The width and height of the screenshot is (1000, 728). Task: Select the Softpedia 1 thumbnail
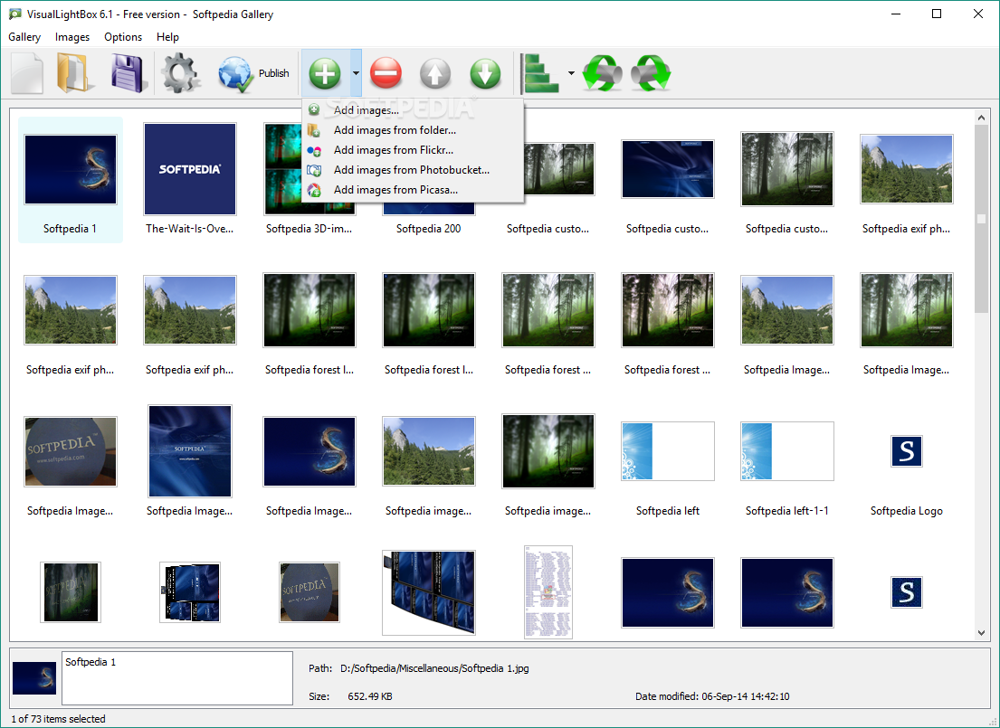tap(71, 169)
